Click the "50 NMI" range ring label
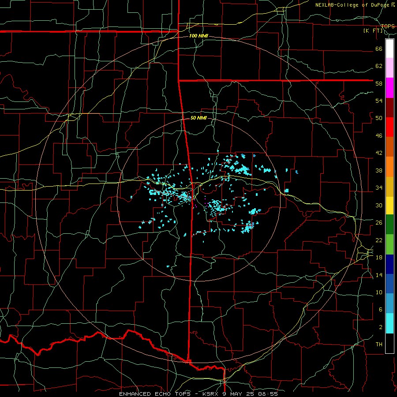 (198, 118)
